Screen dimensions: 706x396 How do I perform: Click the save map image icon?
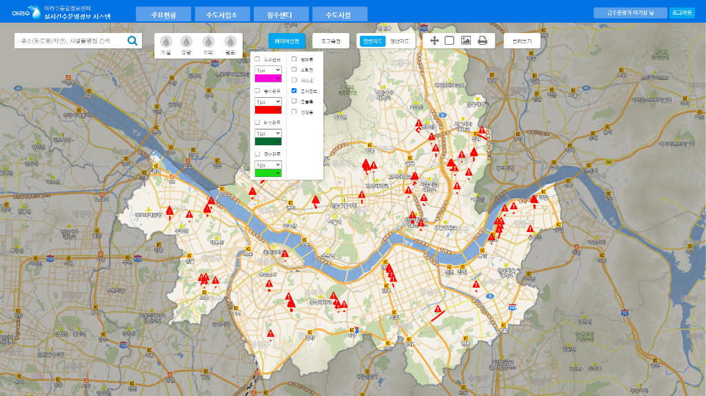[466, 41]
